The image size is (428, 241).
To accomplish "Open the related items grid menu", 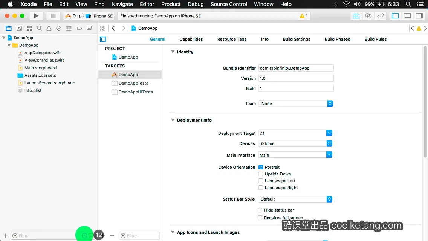I will click(103, 28).
